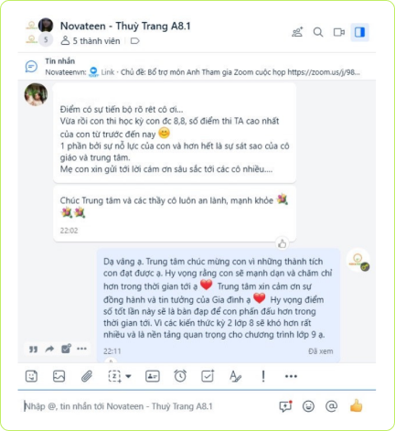Open the emoji picker

(x=308, y=406)
